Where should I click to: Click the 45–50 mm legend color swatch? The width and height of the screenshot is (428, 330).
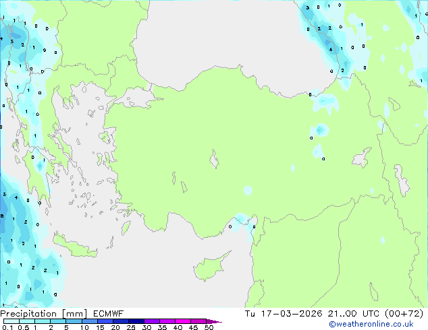pyautogui.click(x=198, y=321)
